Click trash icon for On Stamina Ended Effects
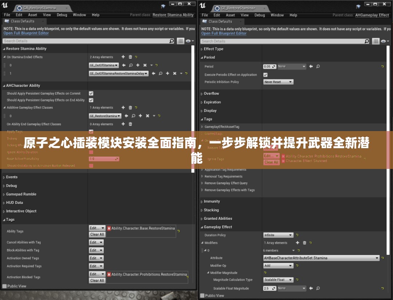Image resolution: width=393 pixels, height=300 pixels. point(130,57)
